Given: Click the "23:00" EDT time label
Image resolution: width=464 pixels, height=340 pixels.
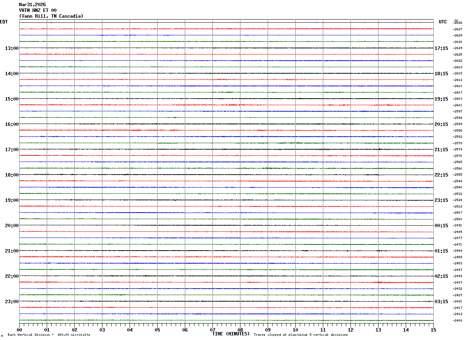Looking at the screenshot, I should click(x=12, y=302).
